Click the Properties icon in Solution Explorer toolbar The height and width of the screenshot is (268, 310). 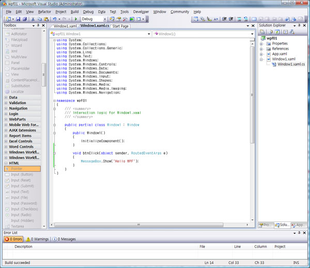(262, 32)
